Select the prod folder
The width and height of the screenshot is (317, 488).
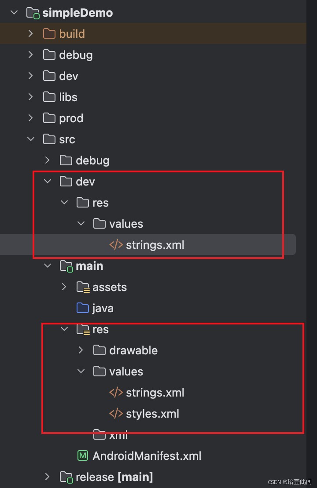pos(71,118)
